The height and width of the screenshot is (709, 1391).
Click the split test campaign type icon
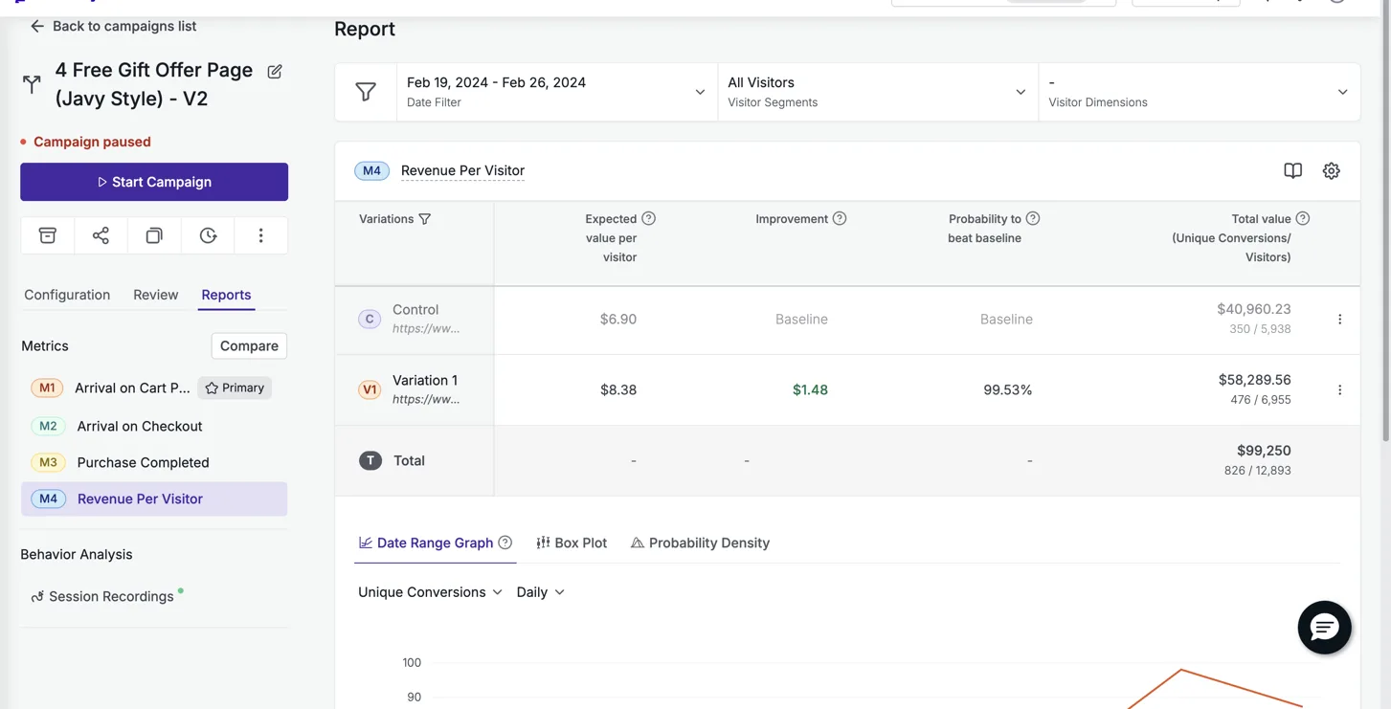click(x=32, y=85)
